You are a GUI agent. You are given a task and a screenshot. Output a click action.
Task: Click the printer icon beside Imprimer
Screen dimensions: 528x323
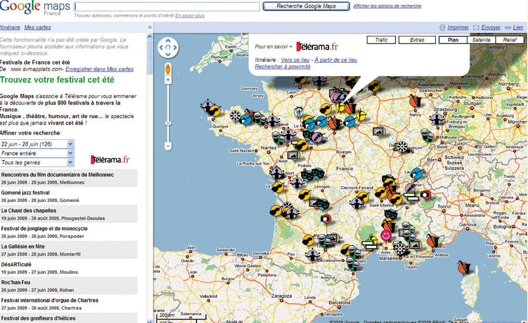click(x=442, y=28)
